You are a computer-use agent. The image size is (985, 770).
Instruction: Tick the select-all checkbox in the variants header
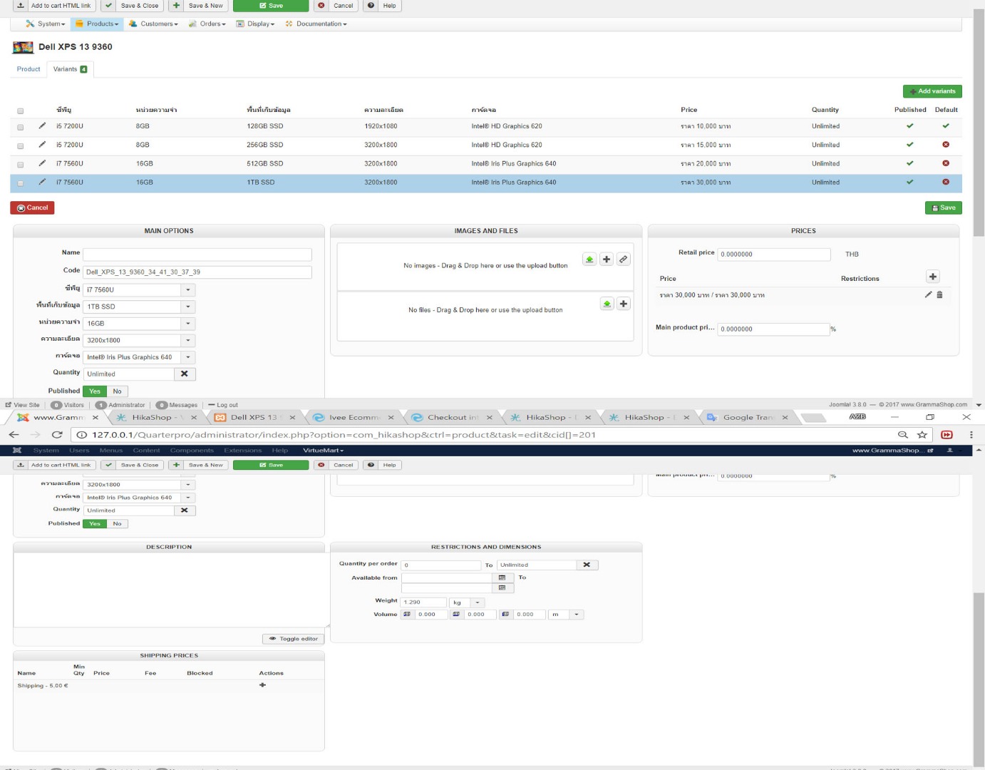coord(20,111)
